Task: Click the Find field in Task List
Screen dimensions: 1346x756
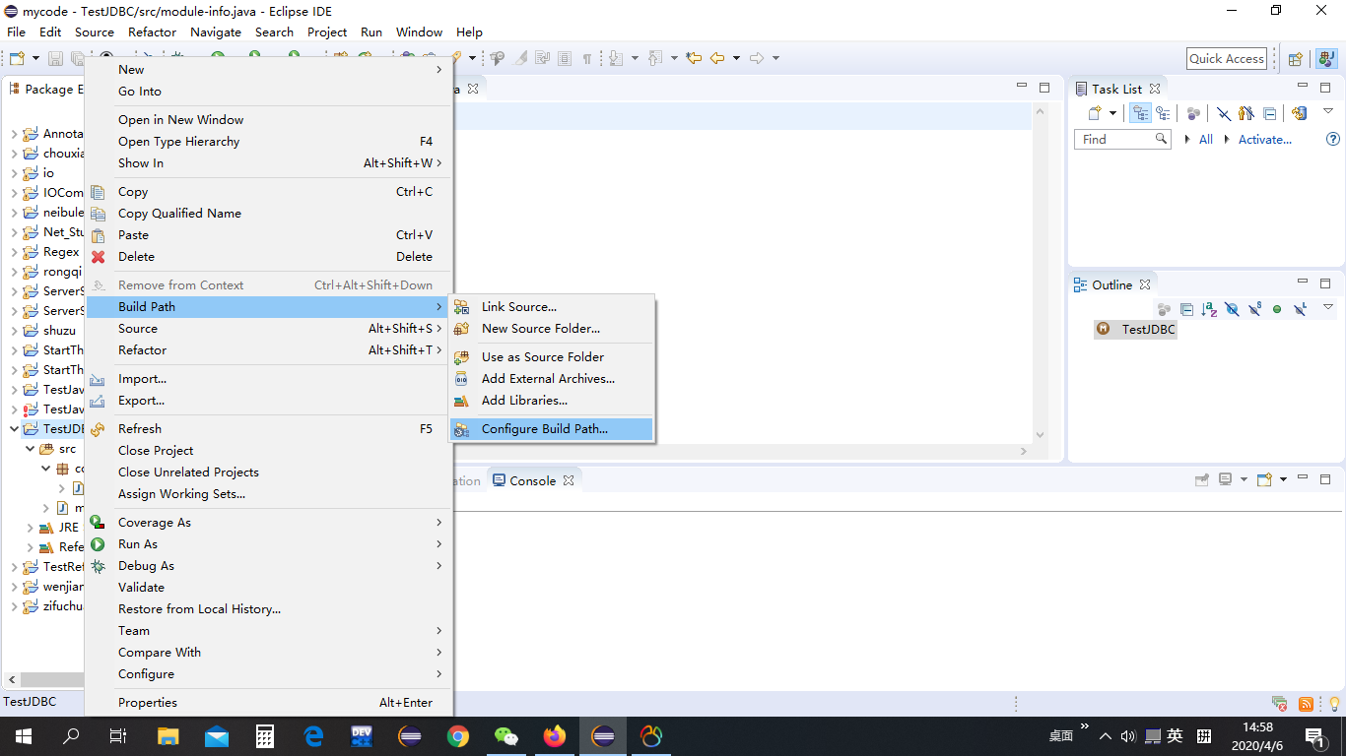Action: tap(1122, 140)
